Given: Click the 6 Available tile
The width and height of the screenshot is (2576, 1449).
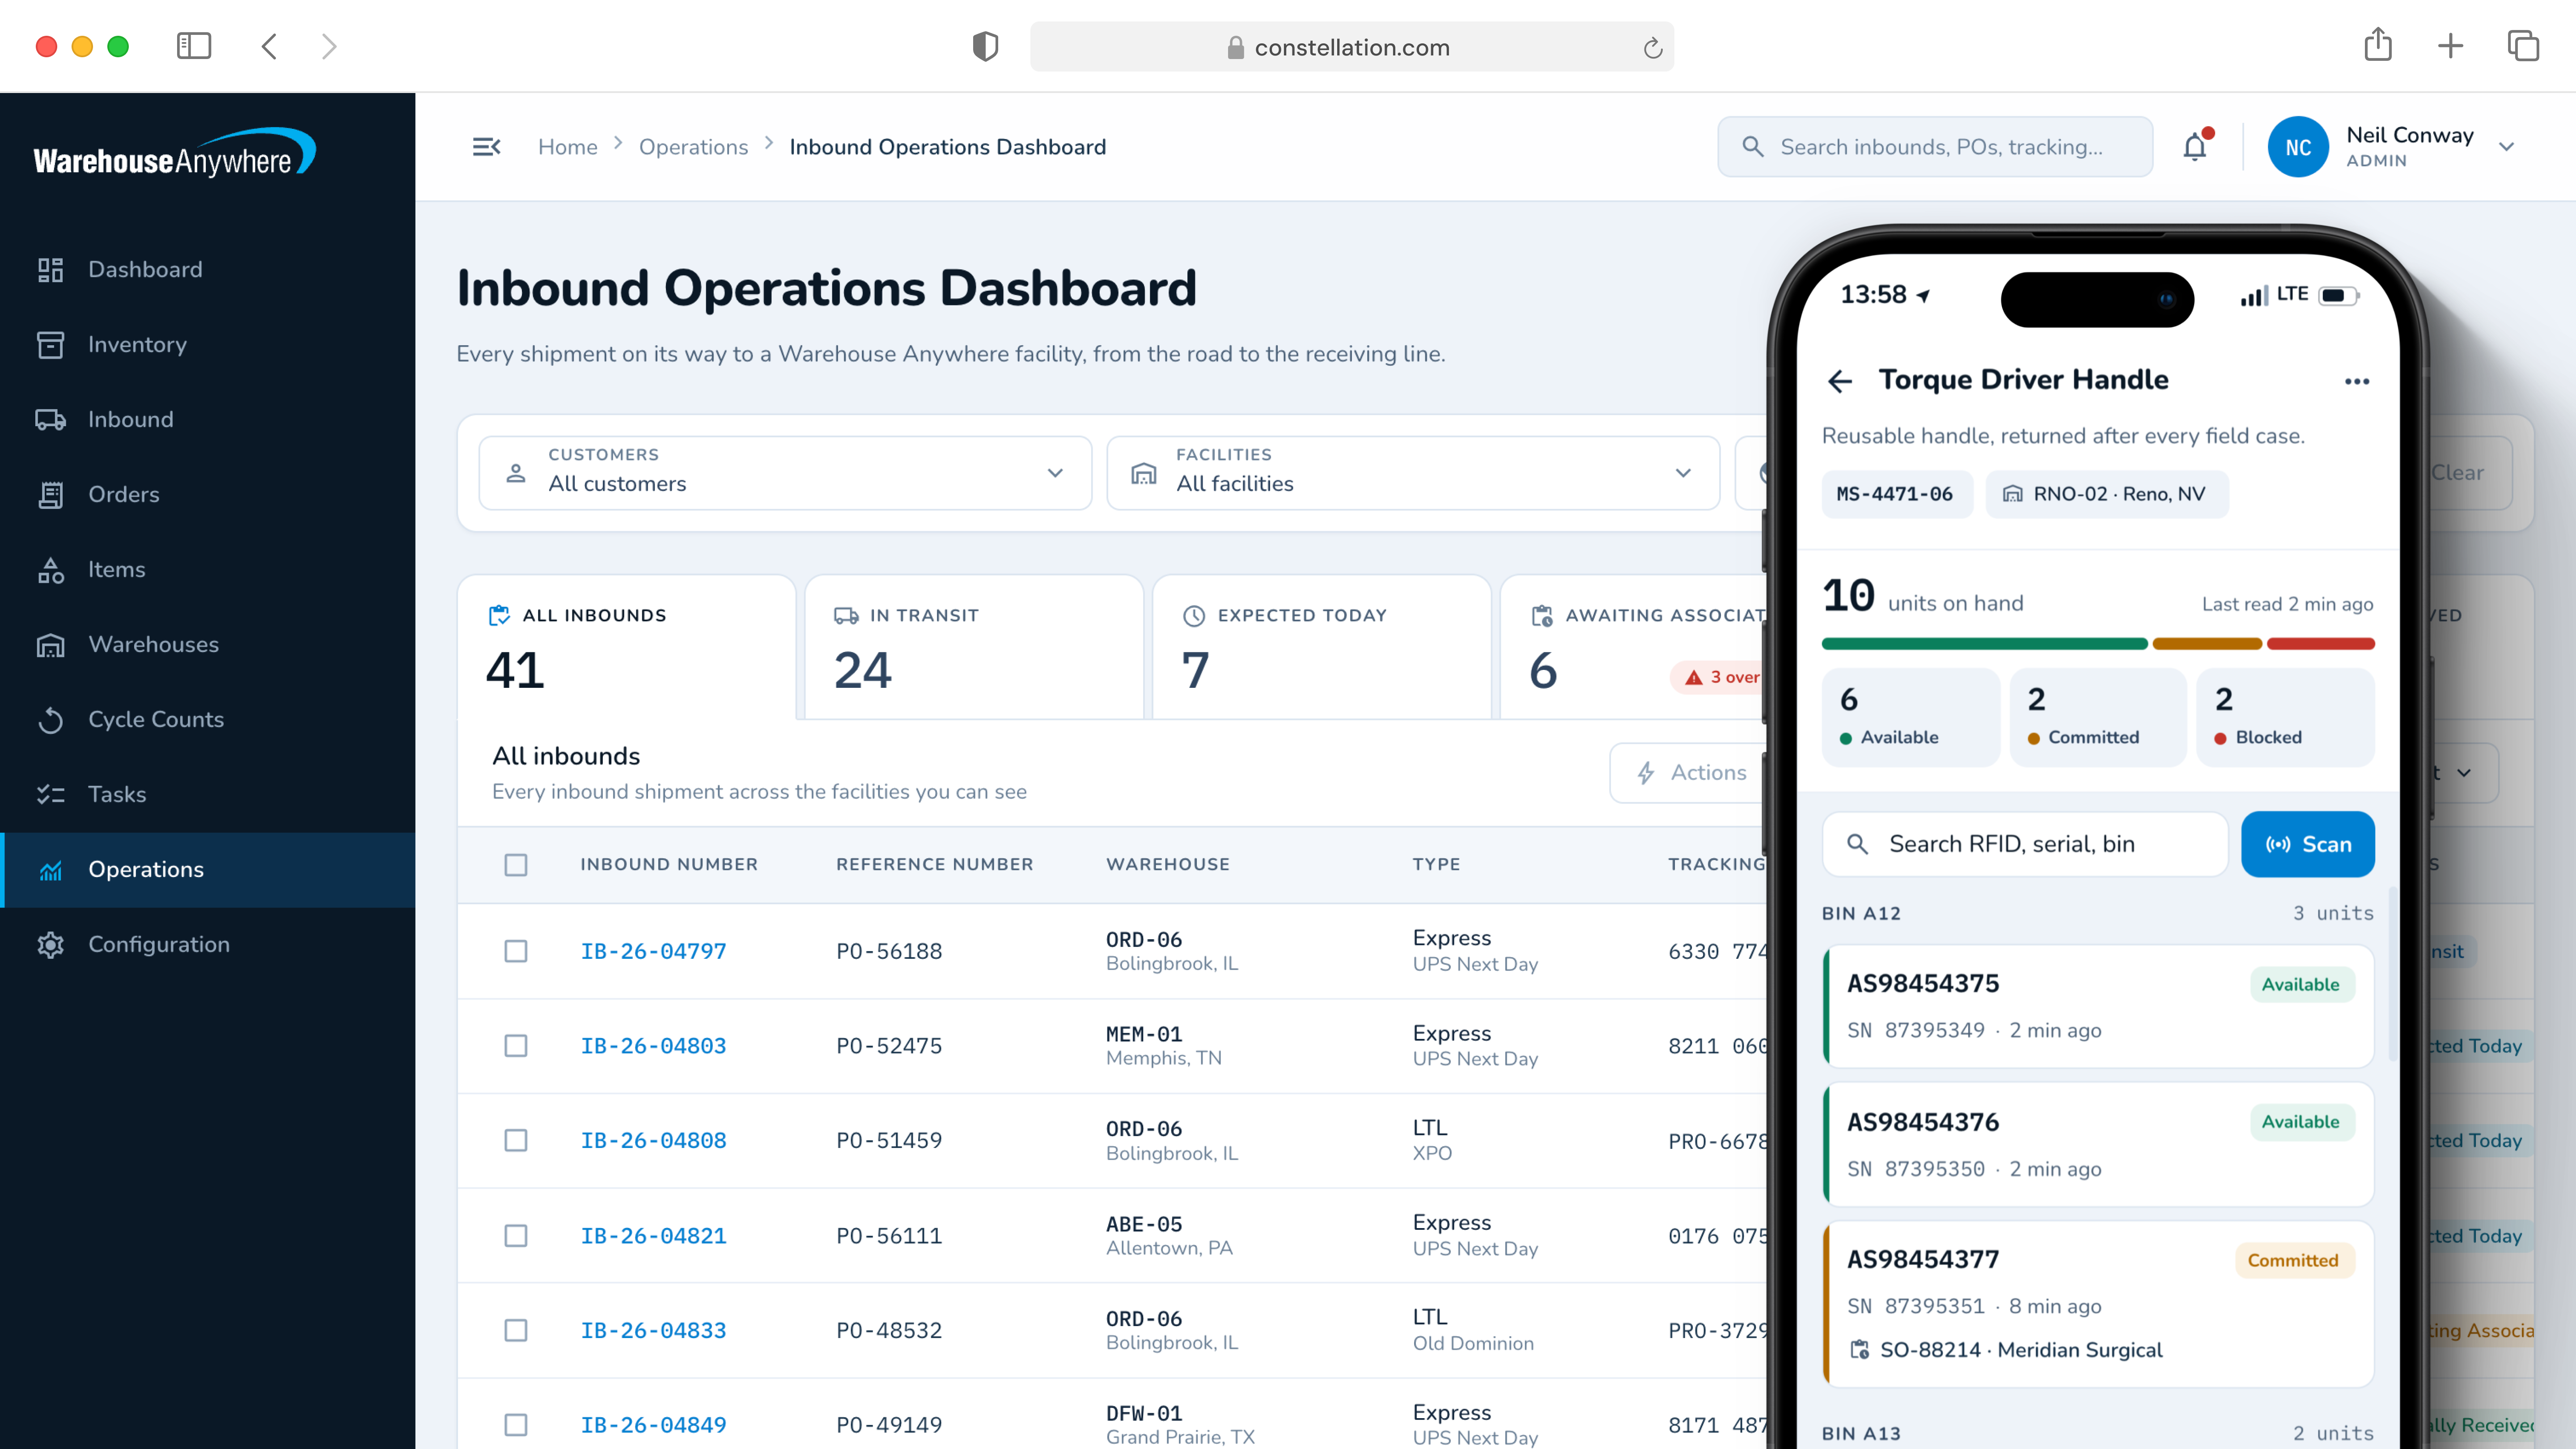Looking at the screenshot, I should [1910, 717].
